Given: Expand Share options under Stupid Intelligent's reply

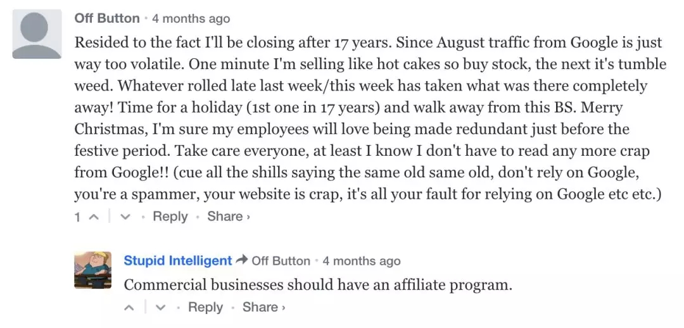Looking at the screenshot, I should tap(264, 307).
